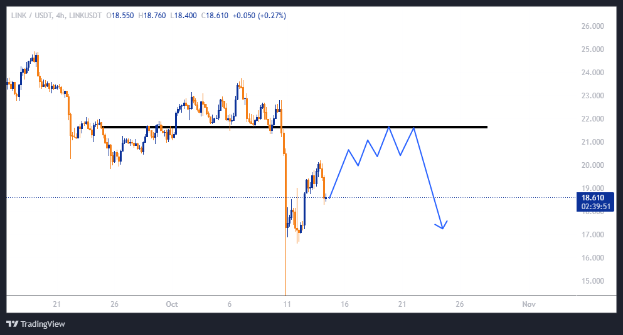Screen dimensions: 623x335
Task: Click the TradingView wordmark text
Action: click(43, 324)
